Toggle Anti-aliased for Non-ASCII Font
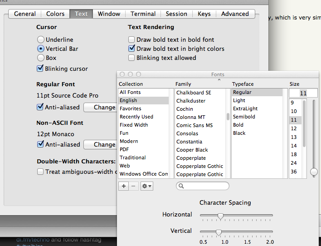321x246 pixels. click(x=40, y=144)
